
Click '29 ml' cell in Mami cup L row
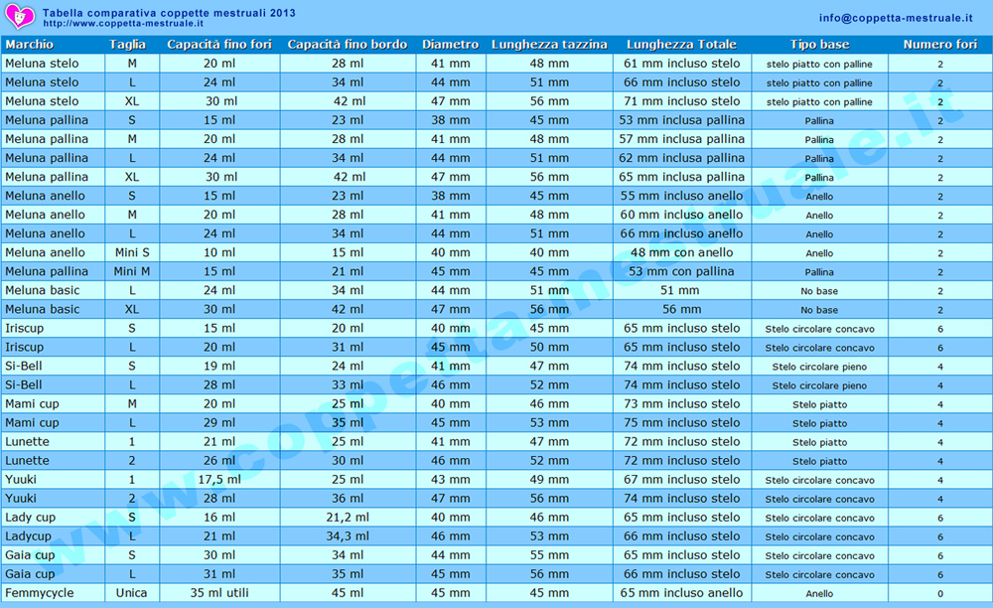219,423
